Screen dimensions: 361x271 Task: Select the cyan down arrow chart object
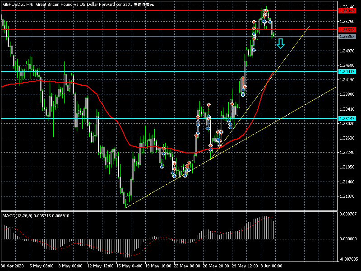[x=280, y=43]
